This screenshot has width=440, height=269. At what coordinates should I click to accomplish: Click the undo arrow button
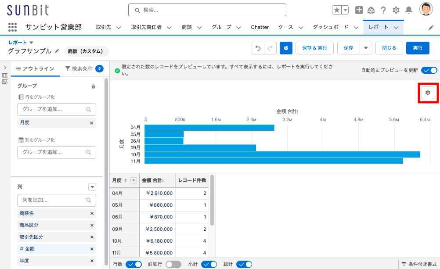(x=258, y=48)
